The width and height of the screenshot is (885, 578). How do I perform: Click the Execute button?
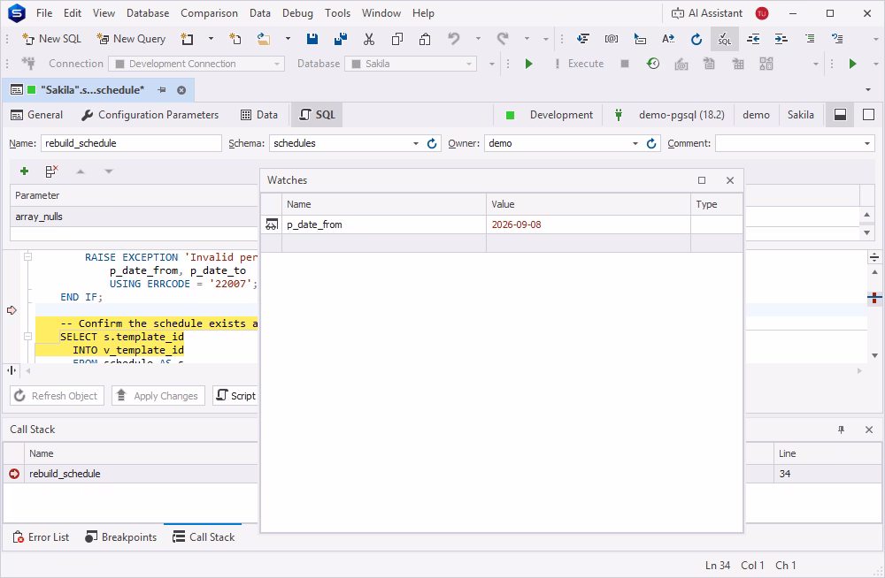pyautogui.click(x=579, y=64)
